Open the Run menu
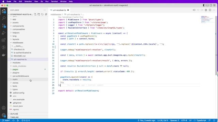The width and height of the screenshot is (218, 122). pyautogui.click(x=47, y=1)
